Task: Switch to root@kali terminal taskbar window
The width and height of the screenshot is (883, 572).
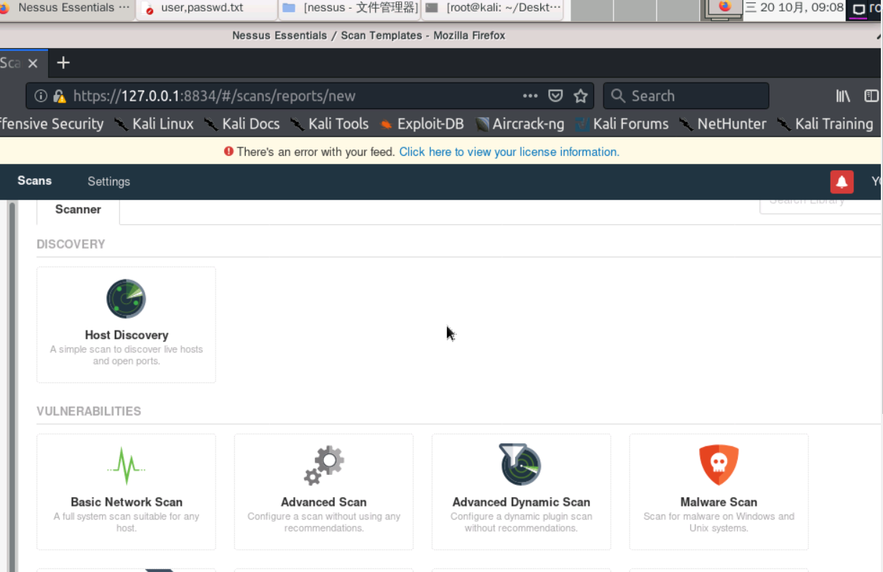Action: tap(493, 9)
